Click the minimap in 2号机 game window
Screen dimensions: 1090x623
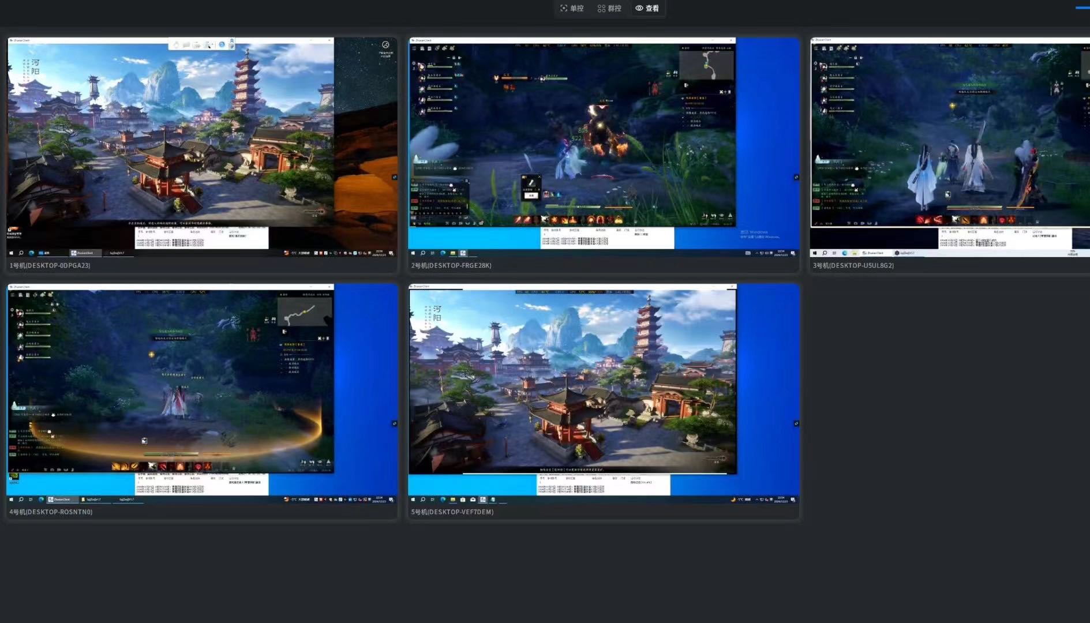707,64
